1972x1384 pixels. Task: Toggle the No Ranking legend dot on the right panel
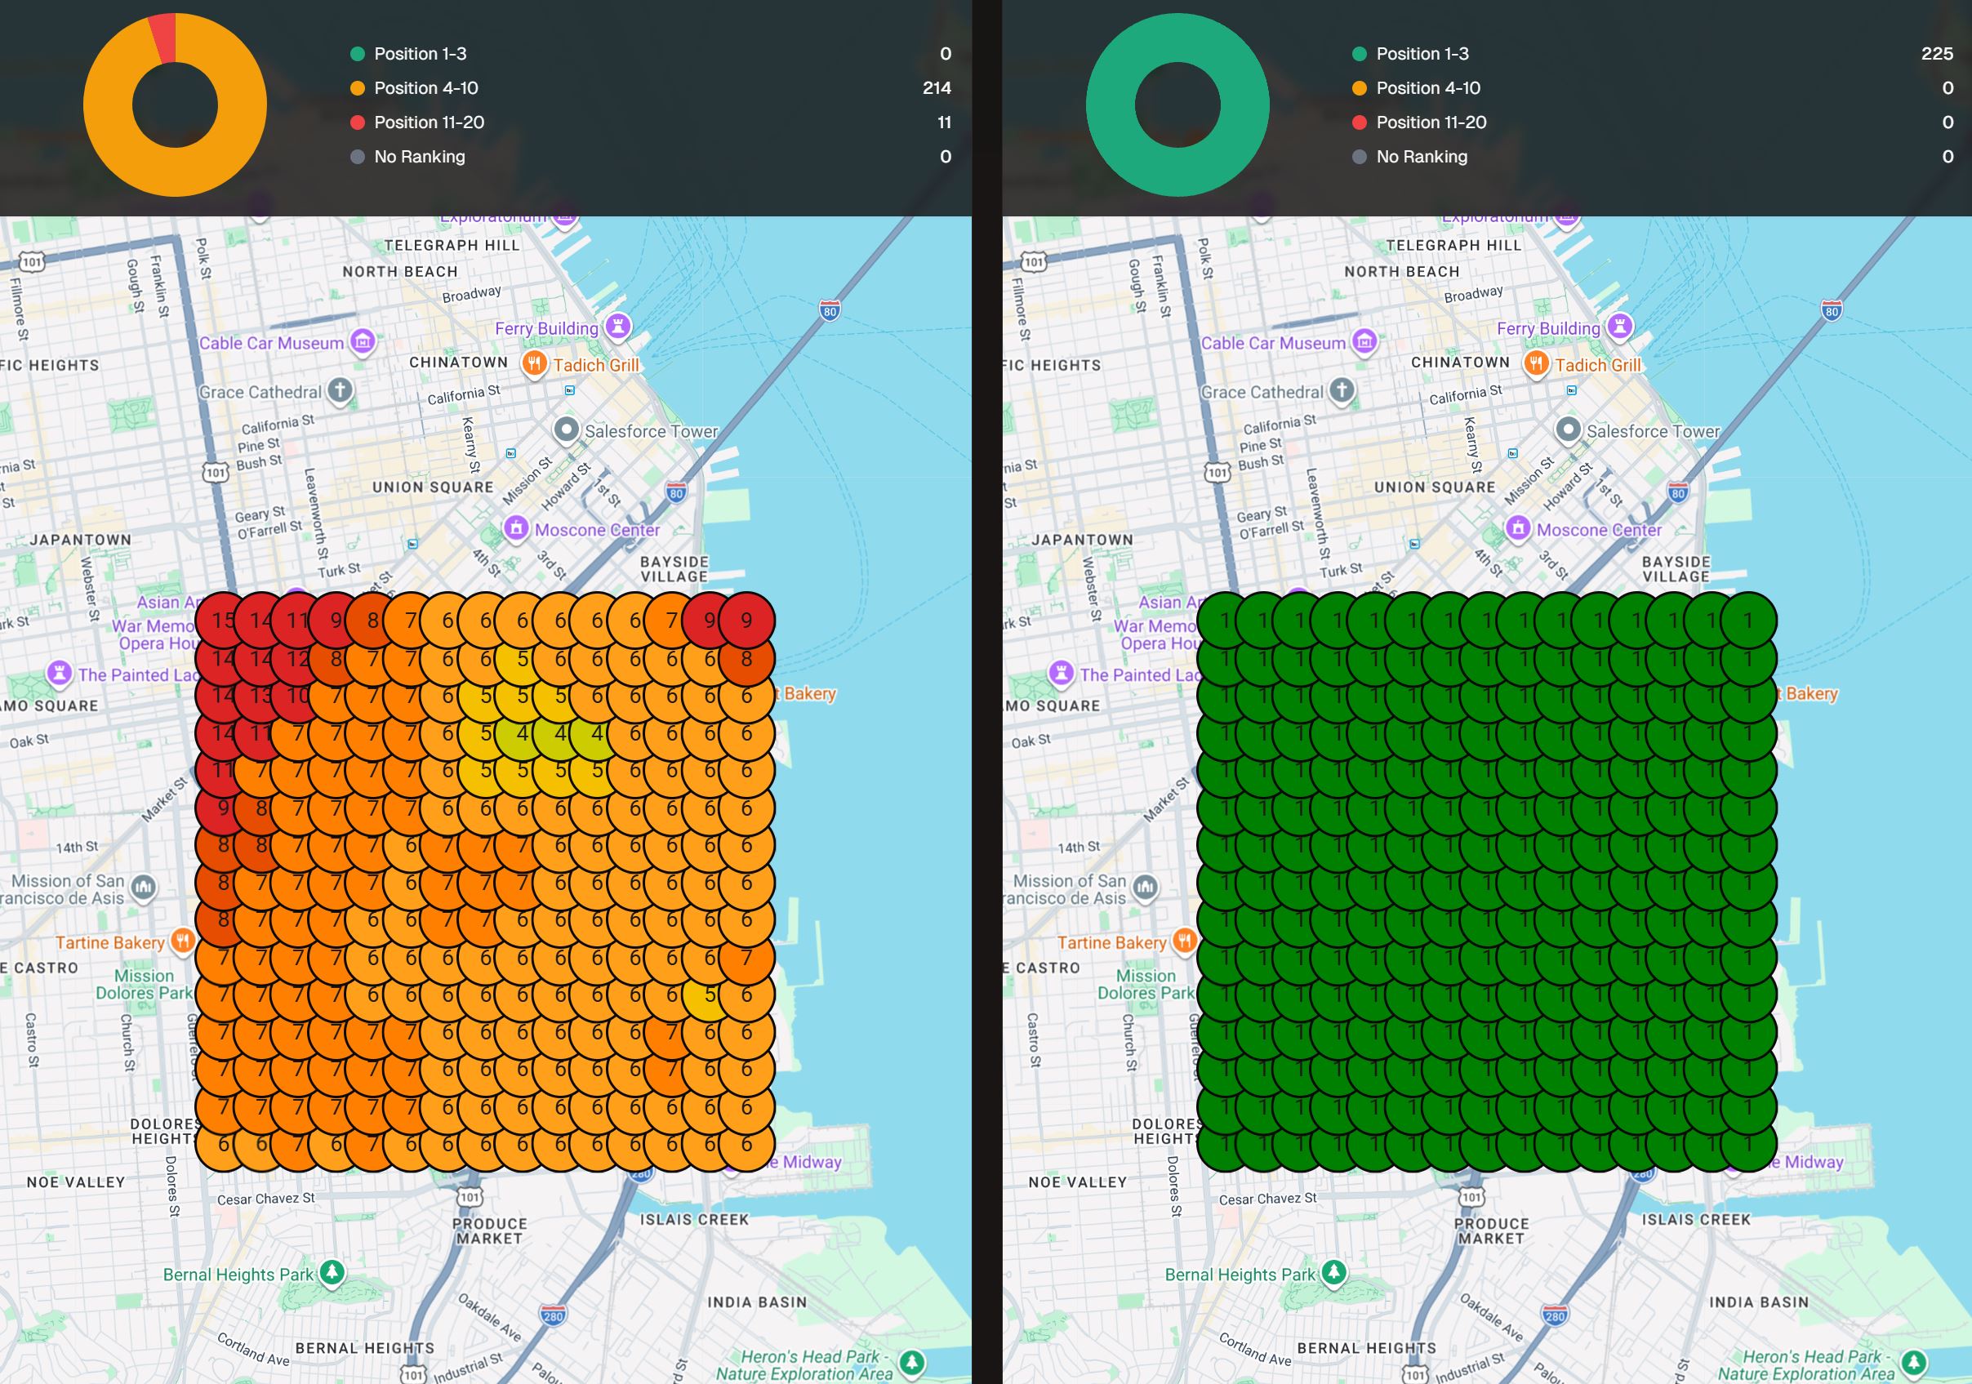(1362, 156)
